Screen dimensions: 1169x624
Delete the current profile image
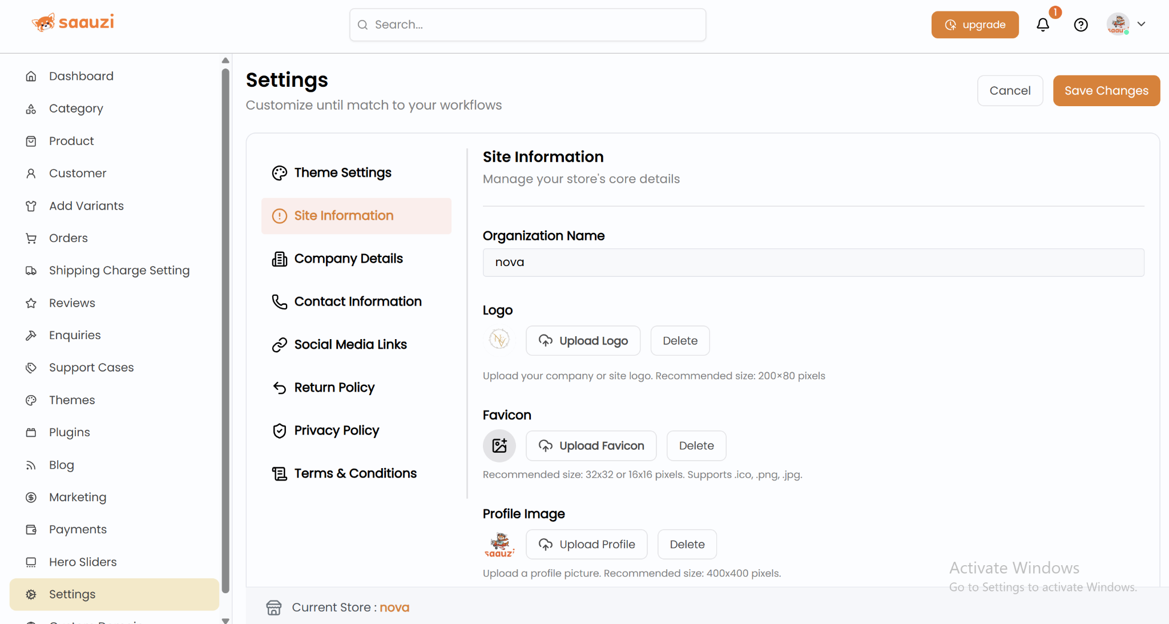(687, 545)
